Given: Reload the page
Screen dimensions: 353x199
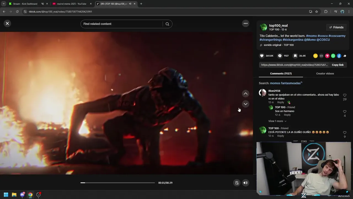Looking at the screenshot, I should 17,12.
